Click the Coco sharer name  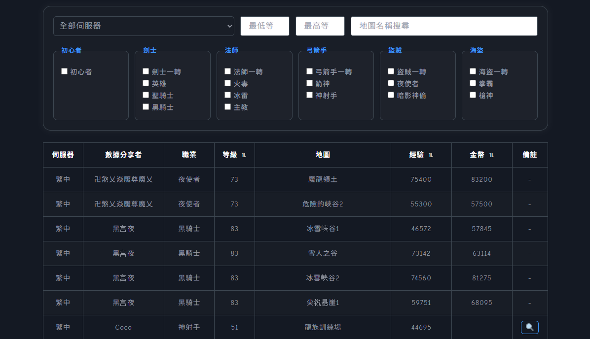[123, 327]
